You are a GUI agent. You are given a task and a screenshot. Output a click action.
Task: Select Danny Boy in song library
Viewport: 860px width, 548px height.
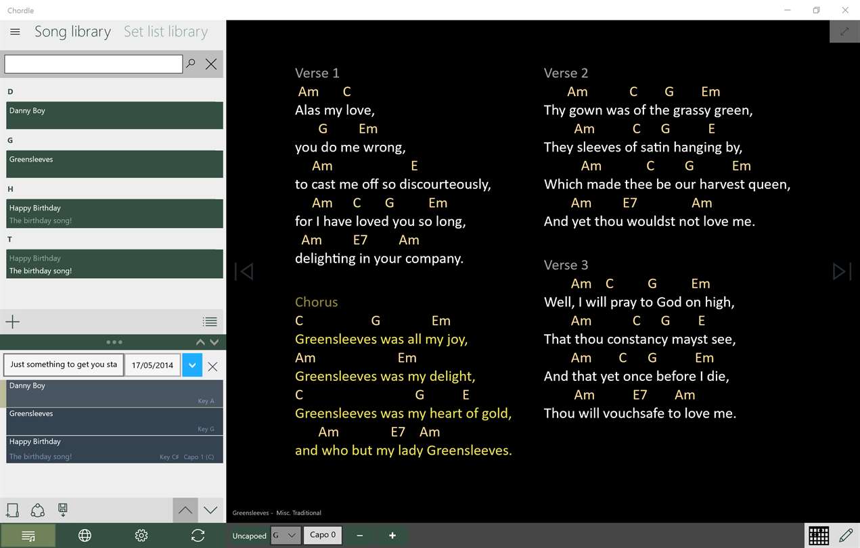coord(114,115)
